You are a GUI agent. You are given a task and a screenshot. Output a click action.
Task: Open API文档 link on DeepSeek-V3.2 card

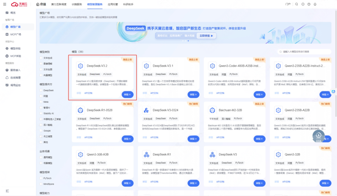tap(88, 93)
